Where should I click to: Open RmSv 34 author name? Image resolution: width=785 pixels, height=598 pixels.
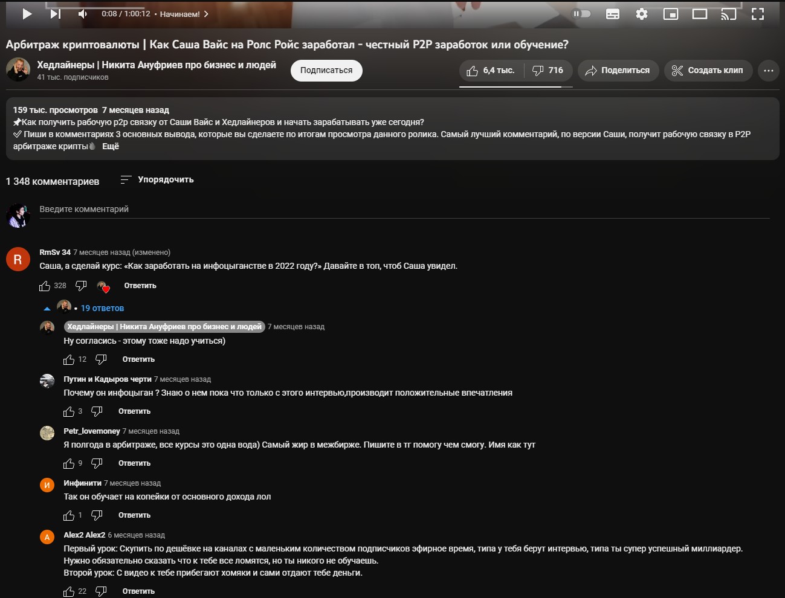coord(55,252)
